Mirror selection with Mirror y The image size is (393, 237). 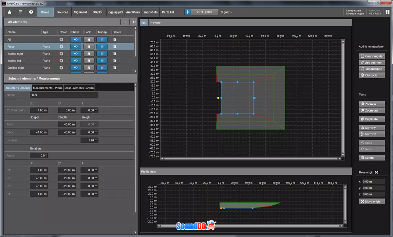tap(372, 128)
